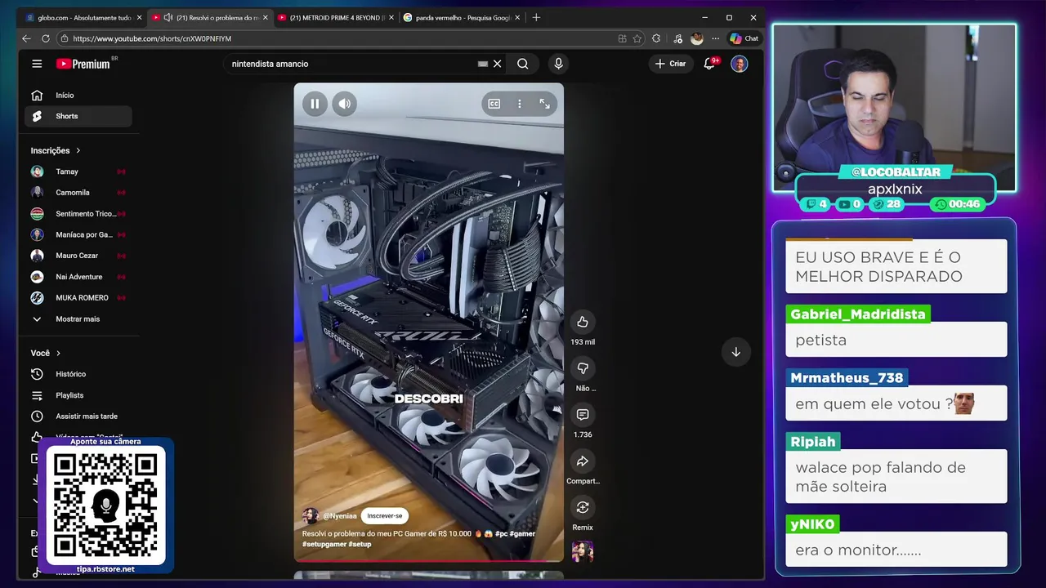Pause the playing Short

pos(315,104)
